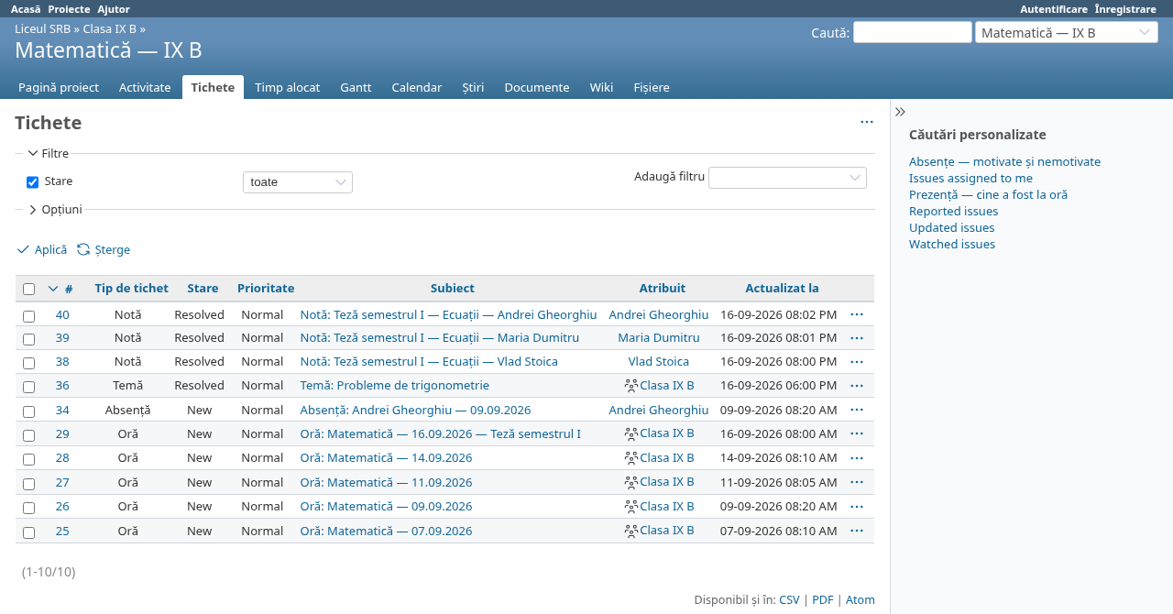Export tickets as CSV
The width and height of the screenshot is (1173, 614).
(x=789, y=600)
